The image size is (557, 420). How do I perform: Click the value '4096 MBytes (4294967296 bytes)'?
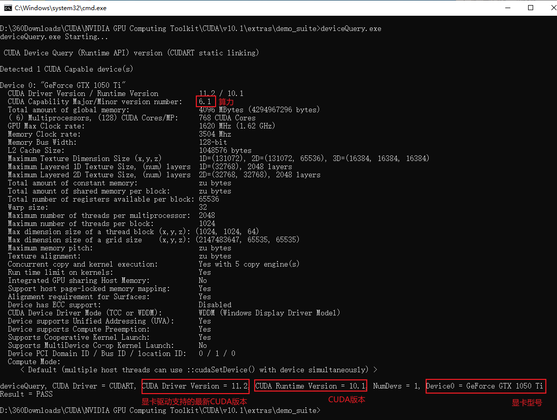[x=259, y=110]
